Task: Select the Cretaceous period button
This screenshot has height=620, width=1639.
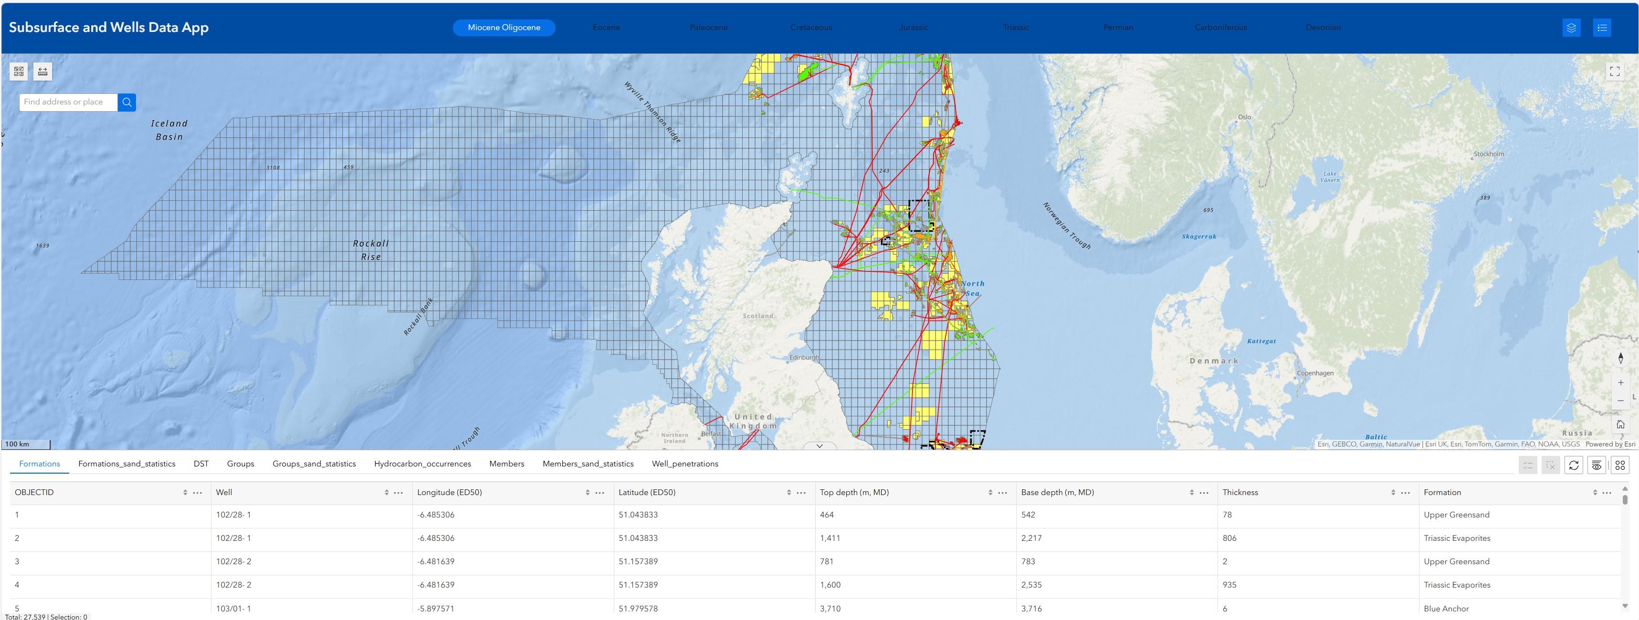Action: [x=811, y=27]
